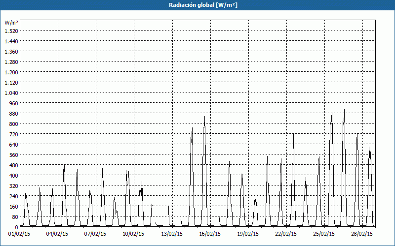Click the 13/02/15 date label
The height and width of the screenshot is (246, 395).
[172, 234]
